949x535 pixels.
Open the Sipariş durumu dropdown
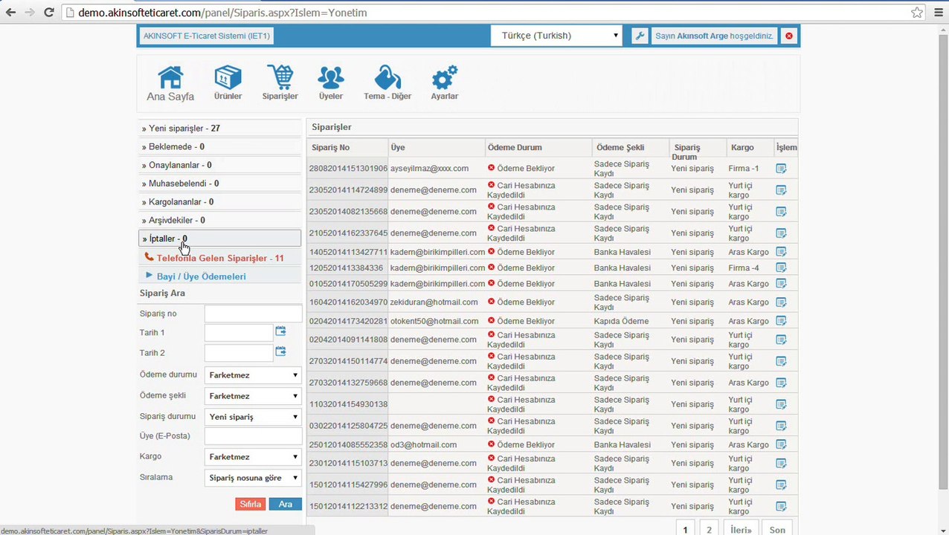coord(253,417)
